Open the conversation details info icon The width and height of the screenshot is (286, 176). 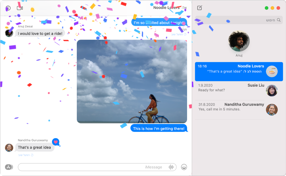click(x=8, y=8)
